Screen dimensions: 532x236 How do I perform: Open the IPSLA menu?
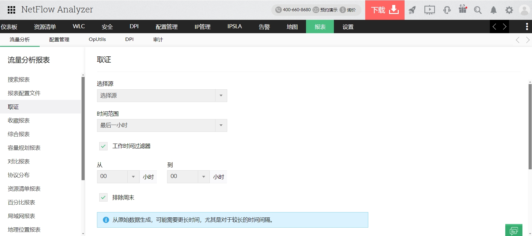(235, 27)
